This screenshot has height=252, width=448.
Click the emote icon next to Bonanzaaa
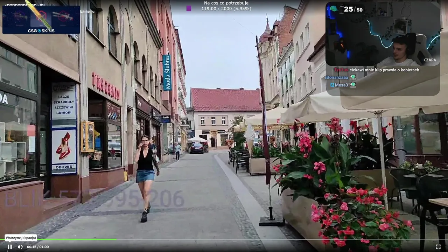point(353,77)
